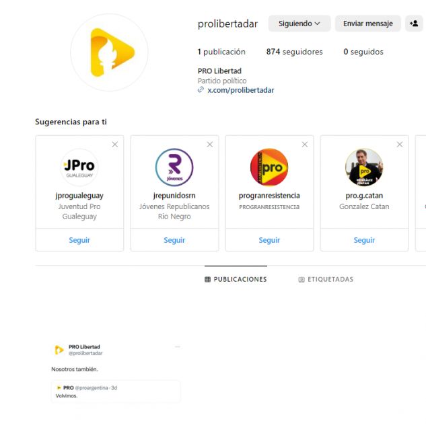This screenshot has height=435, width=426.
Task: Follow pro.g.catan with Seguir
Action: coord(364,240)
